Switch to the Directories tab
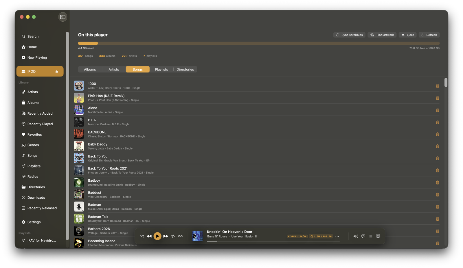The height and width of the screenshot is (268, 463). (x=185, y=69)
